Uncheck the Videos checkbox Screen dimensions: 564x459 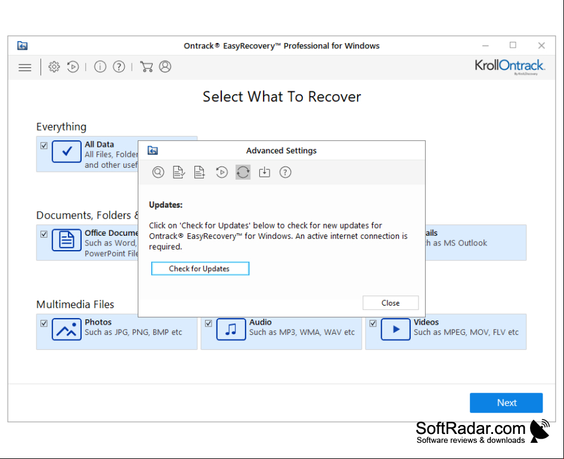[x=373, y=324]
